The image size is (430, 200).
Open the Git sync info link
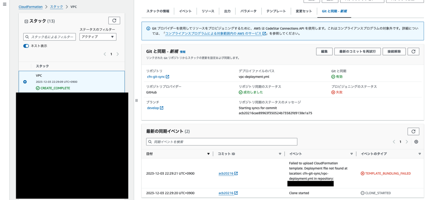click(183, 52)
